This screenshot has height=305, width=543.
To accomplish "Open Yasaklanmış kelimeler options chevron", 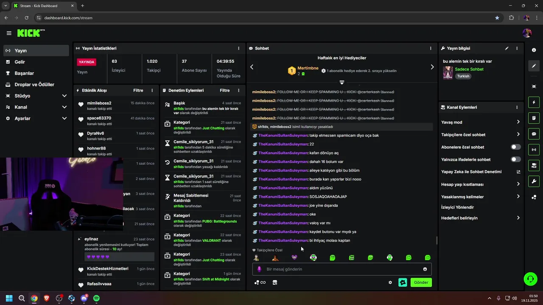I will point(518,197).
